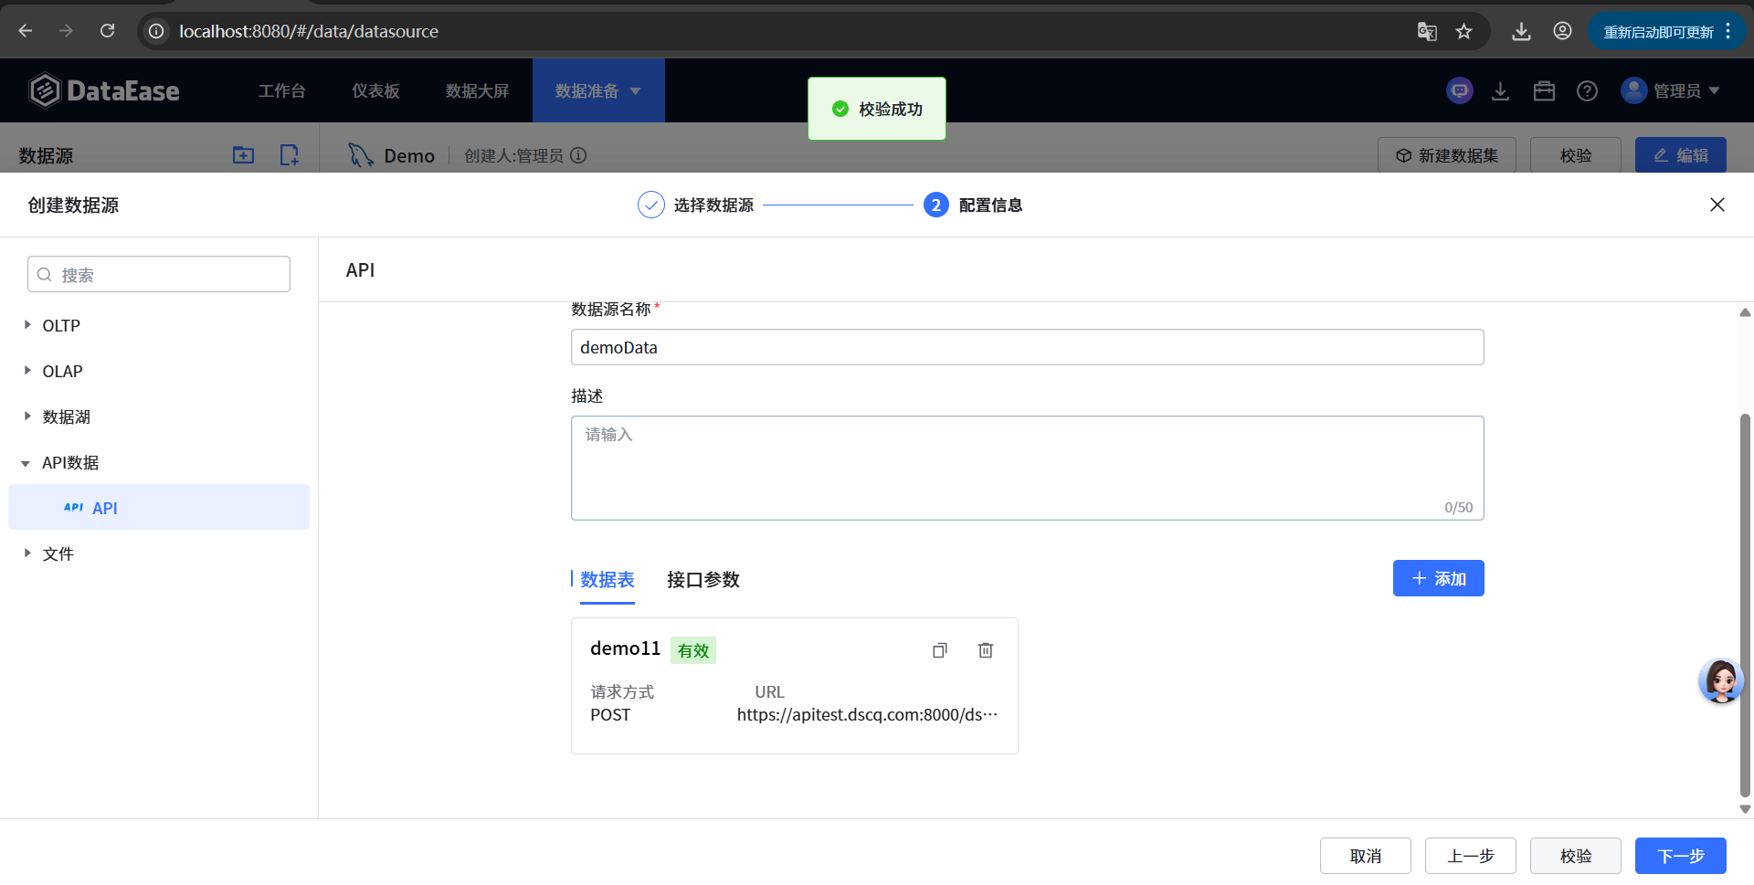
Task: Delete the demo11 data table
Action: click(x=986, y=650)
